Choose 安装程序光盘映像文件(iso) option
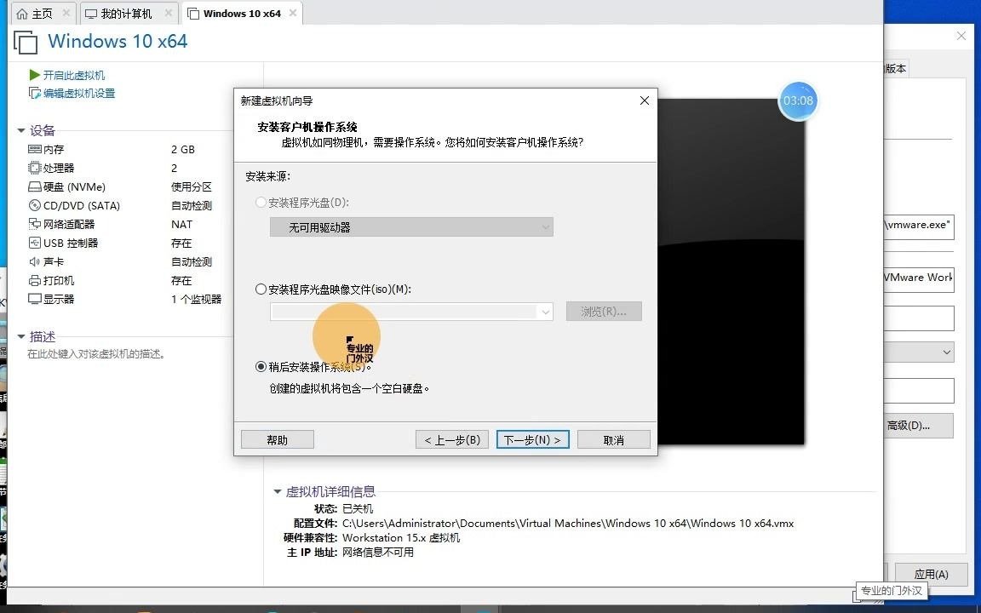The height and width of the screenshot is (613, 981). (261, 289)
